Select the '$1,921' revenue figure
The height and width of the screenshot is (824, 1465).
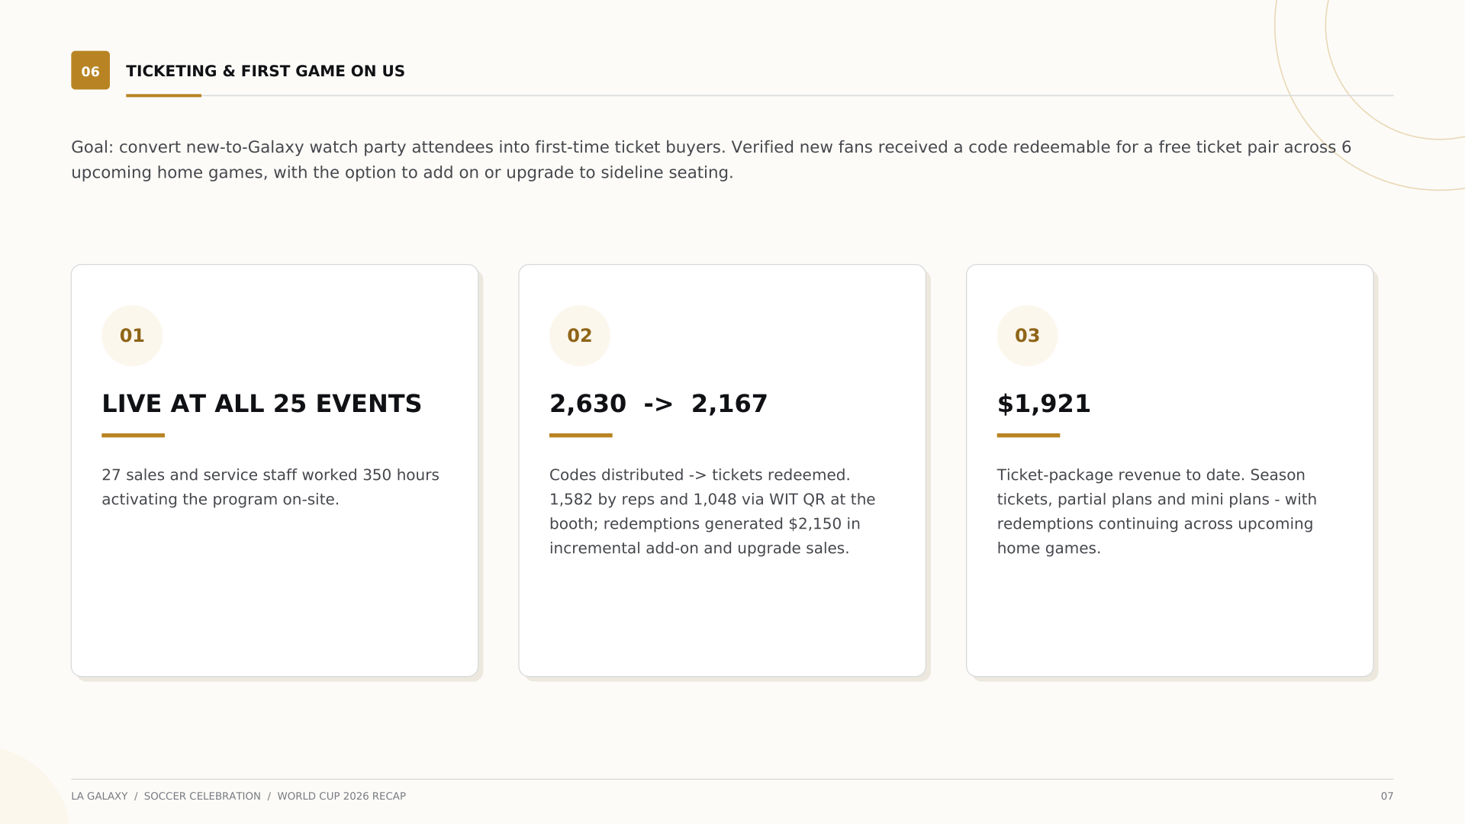(x=1044, y=404)
